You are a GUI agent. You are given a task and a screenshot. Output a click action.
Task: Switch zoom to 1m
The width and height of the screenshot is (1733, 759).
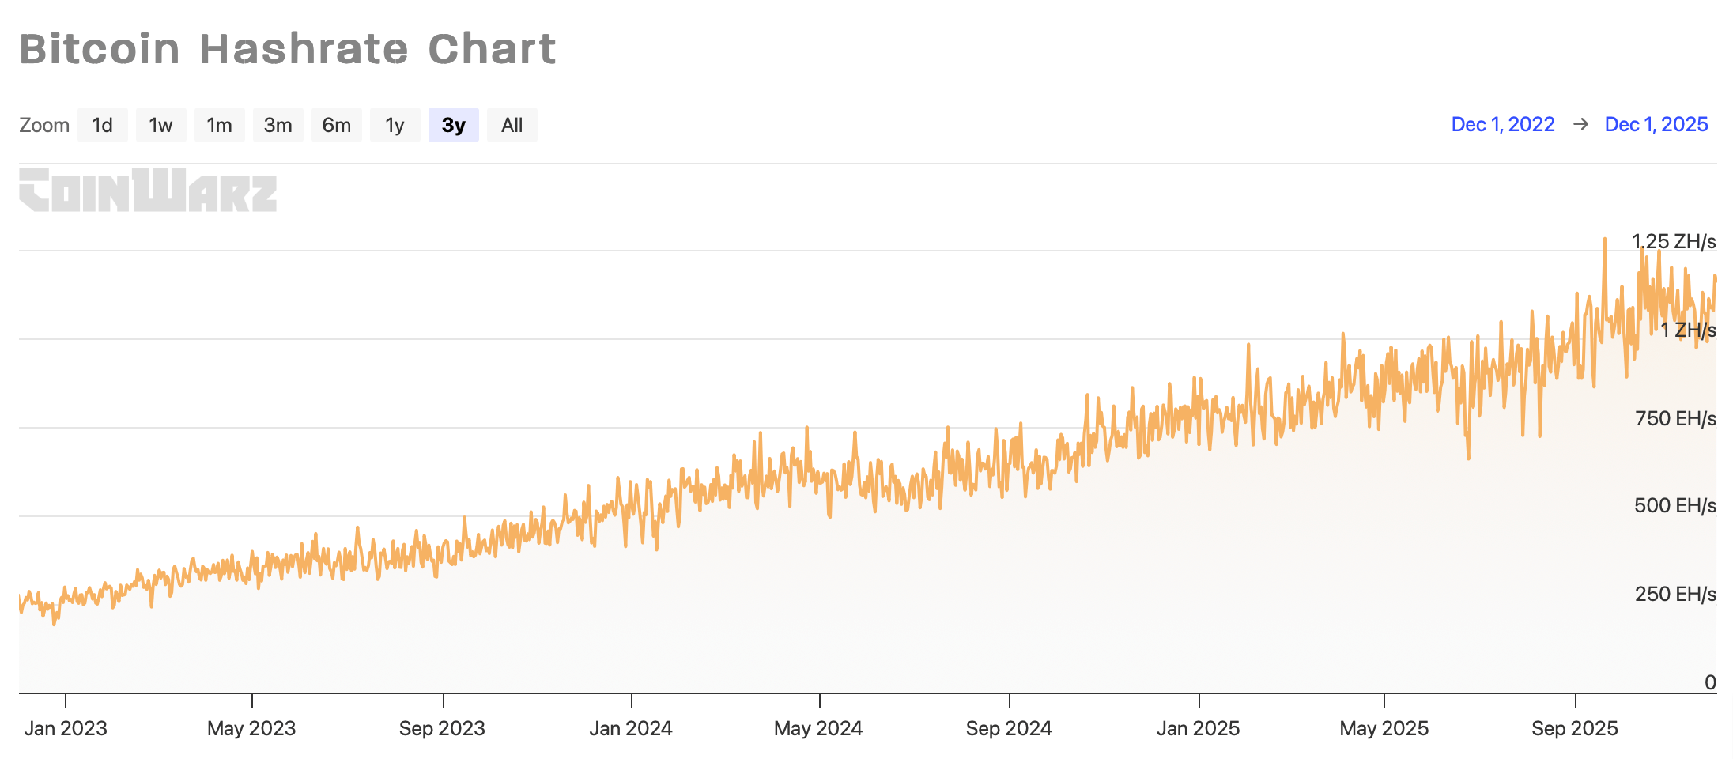tap(219, 125)
